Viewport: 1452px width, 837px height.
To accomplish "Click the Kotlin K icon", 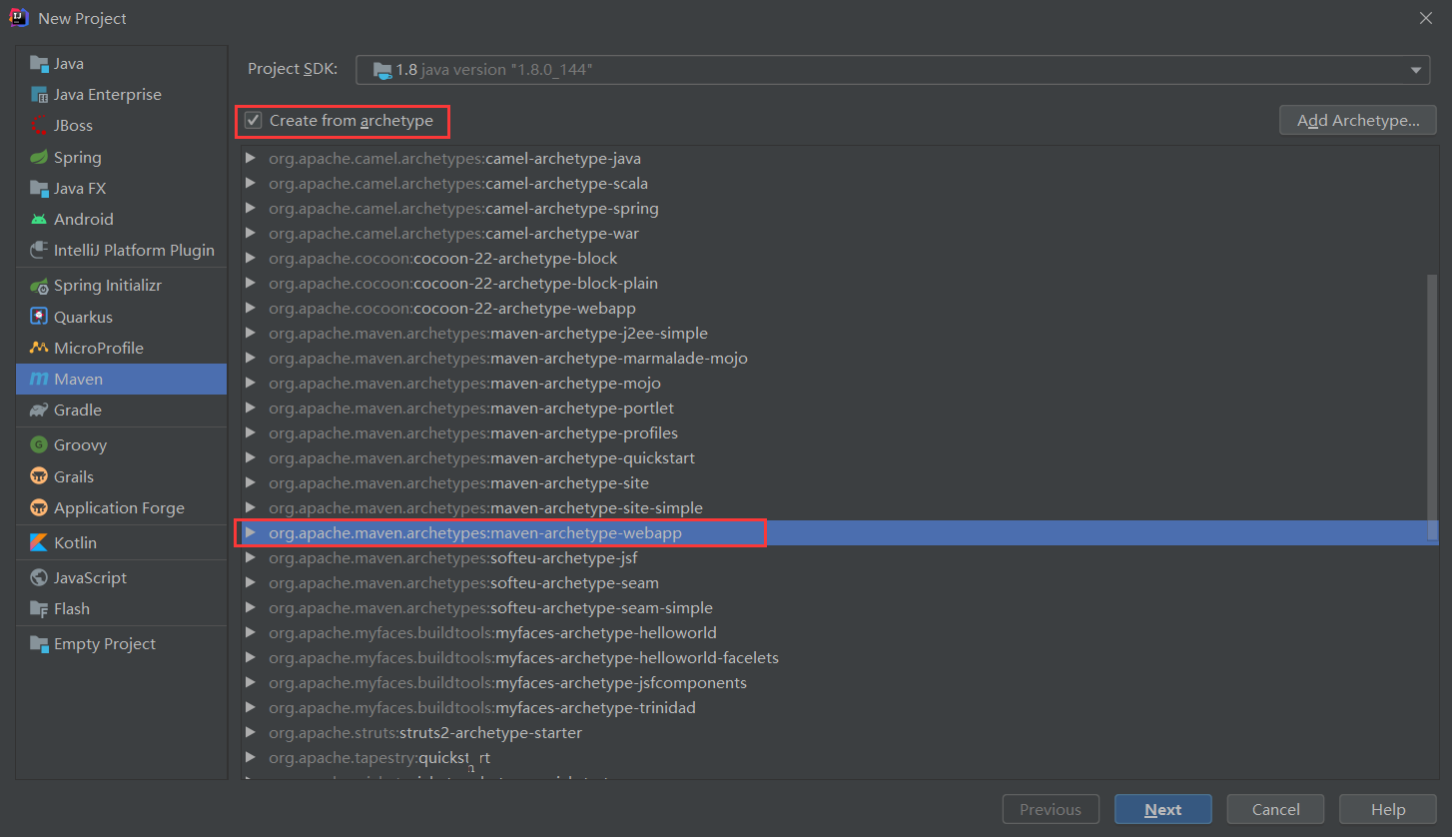I will (39, 542).
